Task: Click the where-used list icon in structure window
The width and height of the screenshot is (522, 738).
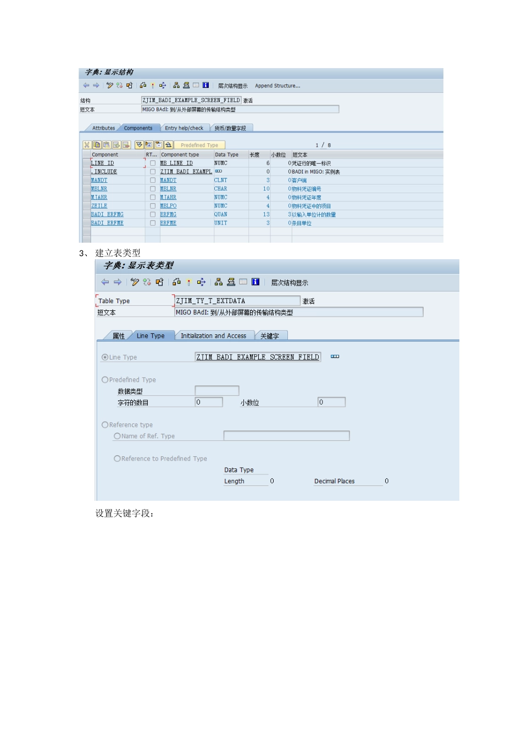Action: point(143,85)
